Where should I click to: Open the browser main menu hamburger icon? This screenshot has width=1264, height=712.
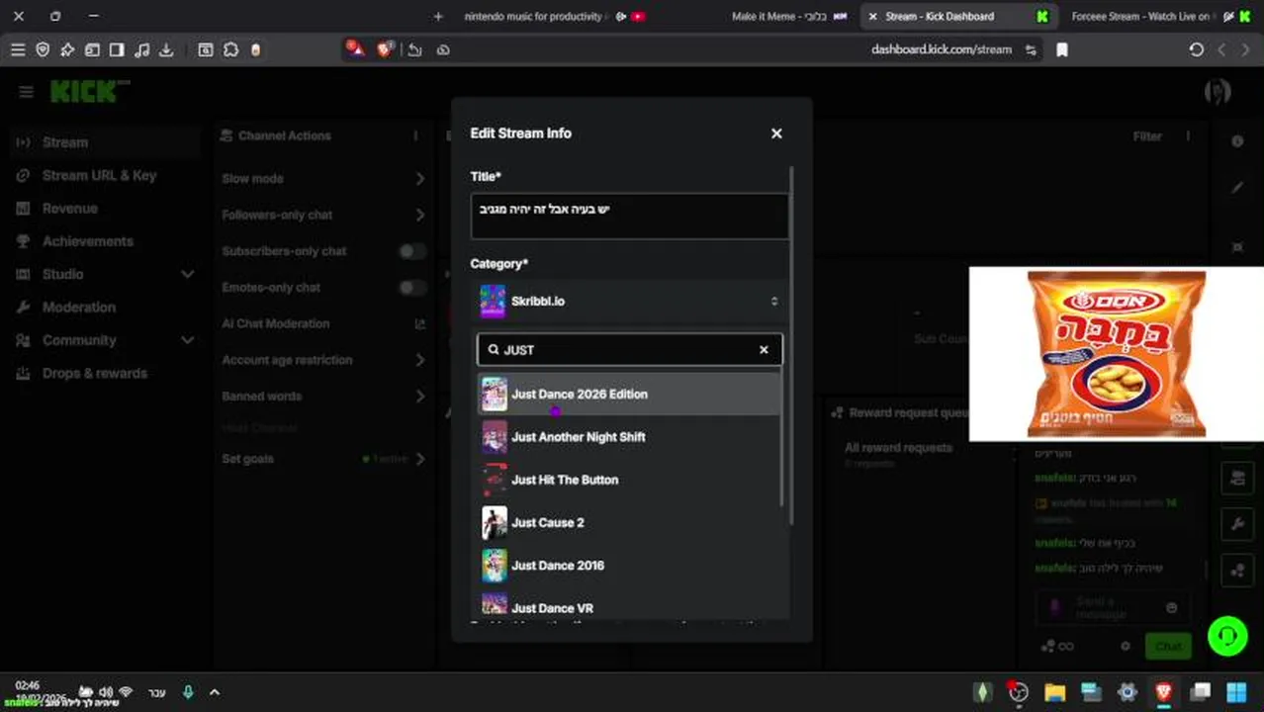tap(18, 49)
